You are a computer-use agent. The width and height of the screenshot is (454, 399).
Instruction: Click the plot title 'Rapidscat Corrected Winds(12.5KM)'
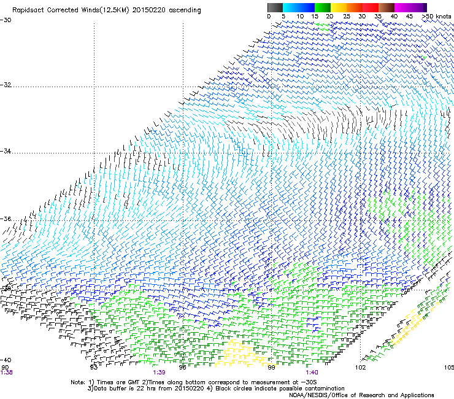pyautogui.click(x=71, y=10)
